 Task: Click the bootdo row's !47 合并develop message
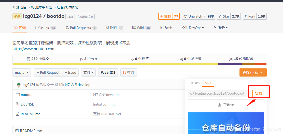point(106,95)
